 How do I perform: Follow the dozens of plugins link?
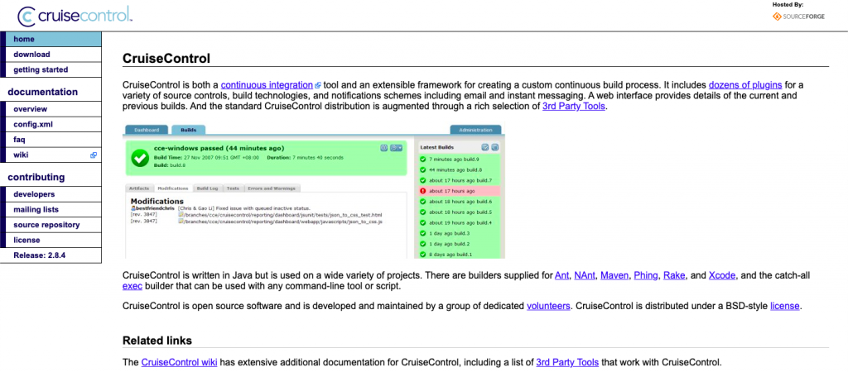coord(745,85)
